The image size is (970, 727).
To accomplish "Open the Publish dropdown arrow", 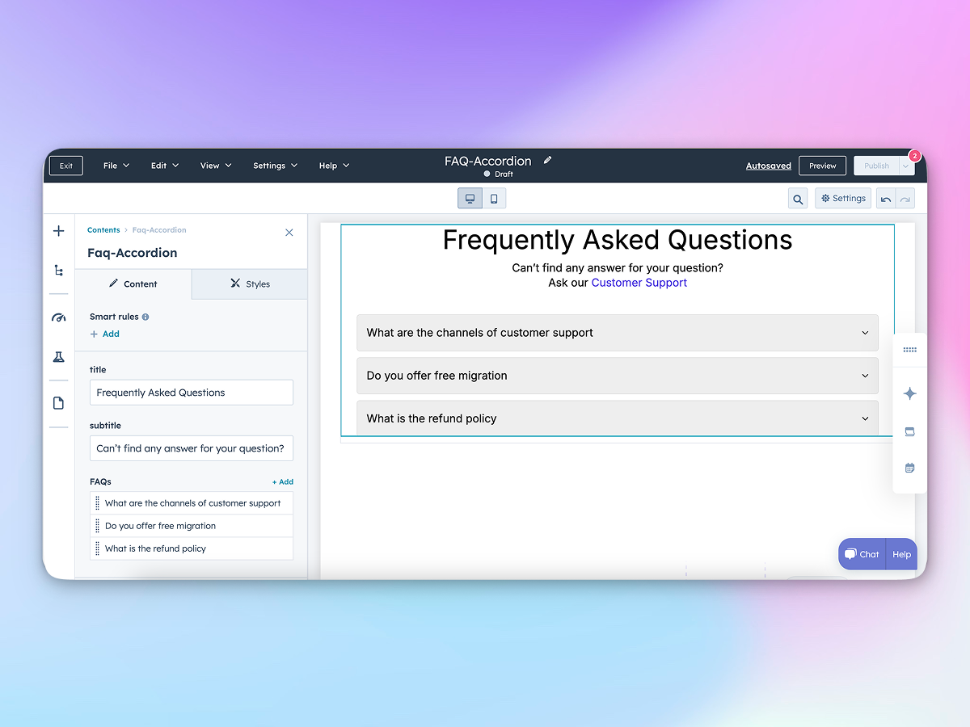I will click(x=907, y=165).
